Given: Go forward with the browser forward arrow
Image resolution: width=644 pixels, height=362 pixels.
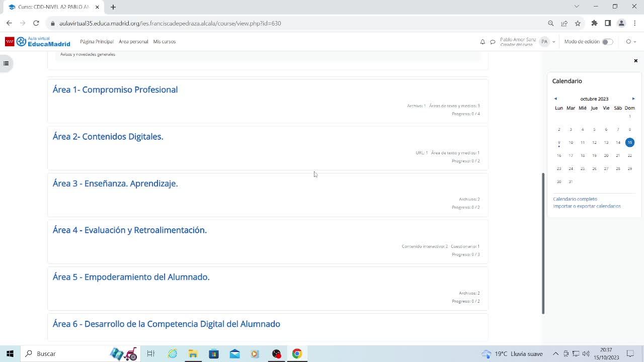Looking at the screenshot, I should click(x=23, y=23).
